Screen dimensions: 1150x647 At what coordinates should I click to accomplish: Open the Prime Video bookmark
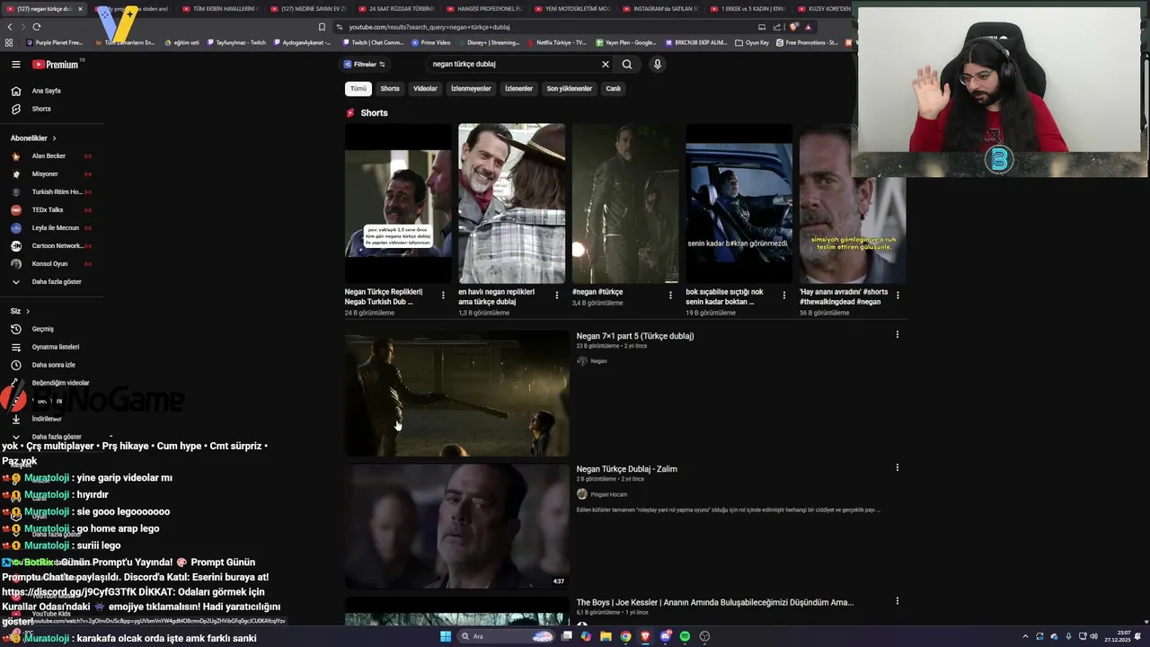(431, 42)
